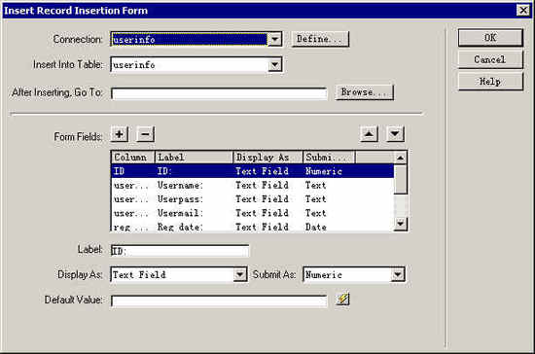
Task: Click the After Inserting, Go To field
Action: click(x=219, y=93)
